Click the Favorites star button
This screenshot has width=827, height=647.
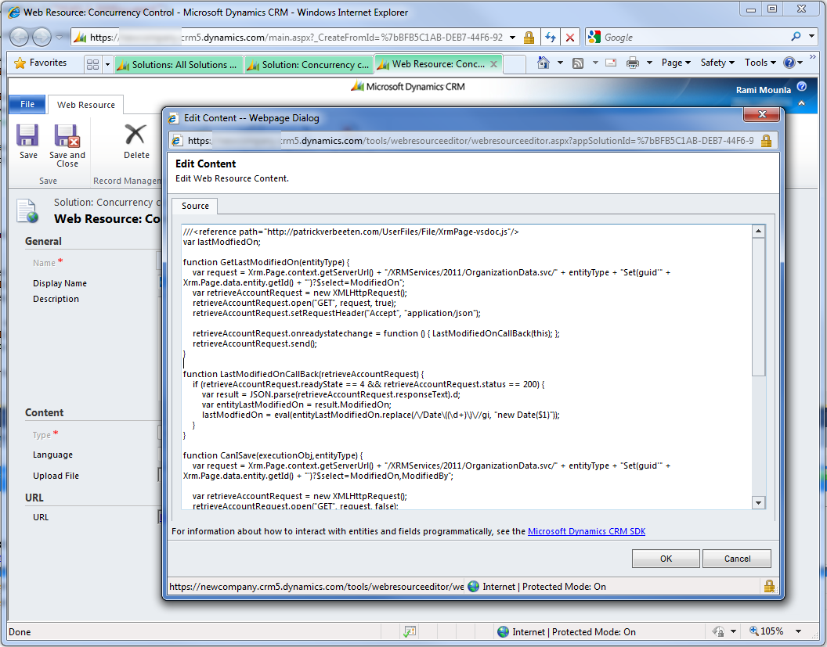pos(41,63)
